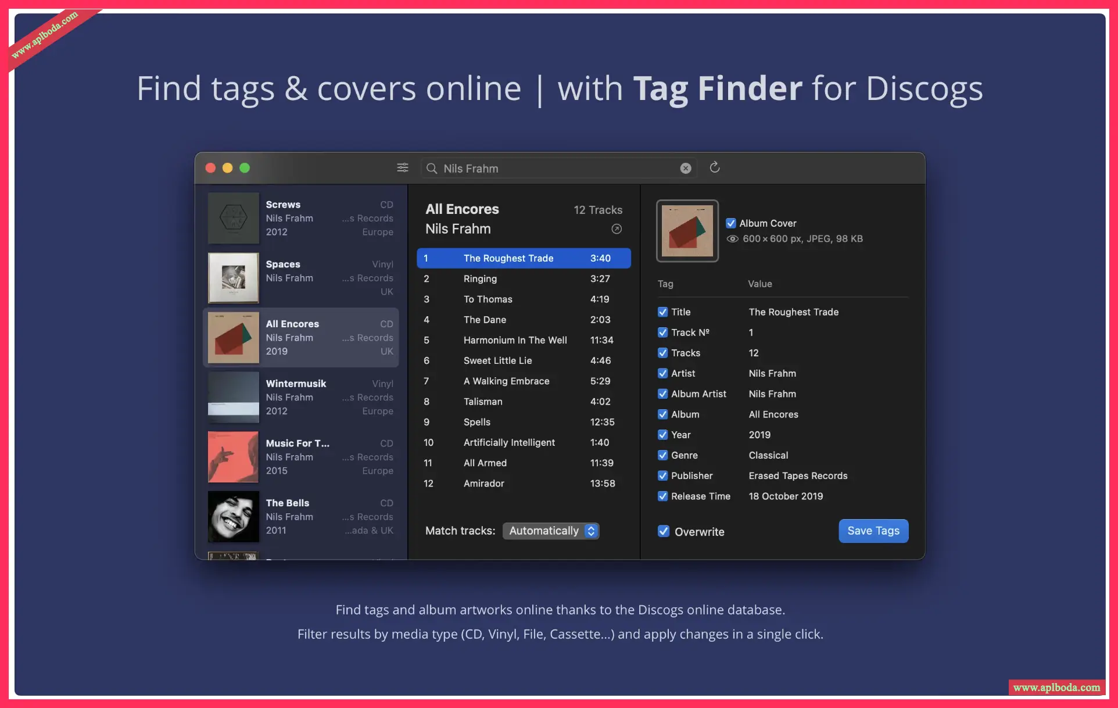
Task: Click the refresh results icon
Action: [x=715, y=168]
